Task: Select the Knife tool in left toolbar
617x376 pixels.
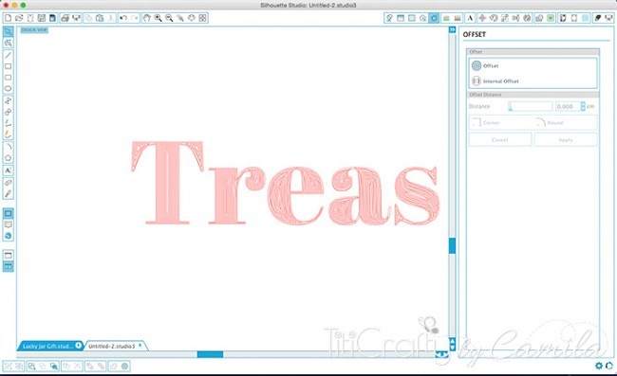Action: point(8,194)
